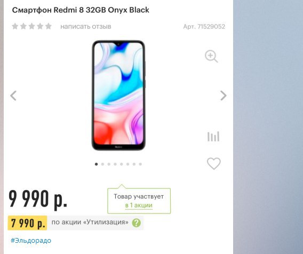Screen dimensions: 303x254
Task: Add product to comparison via bars icon
Action: coord(213,137)
